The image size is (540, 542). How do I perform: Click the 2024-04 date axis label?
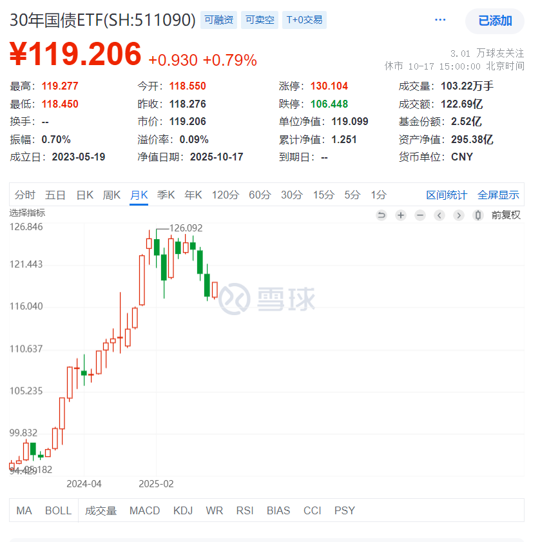click(x=84, y=484)
